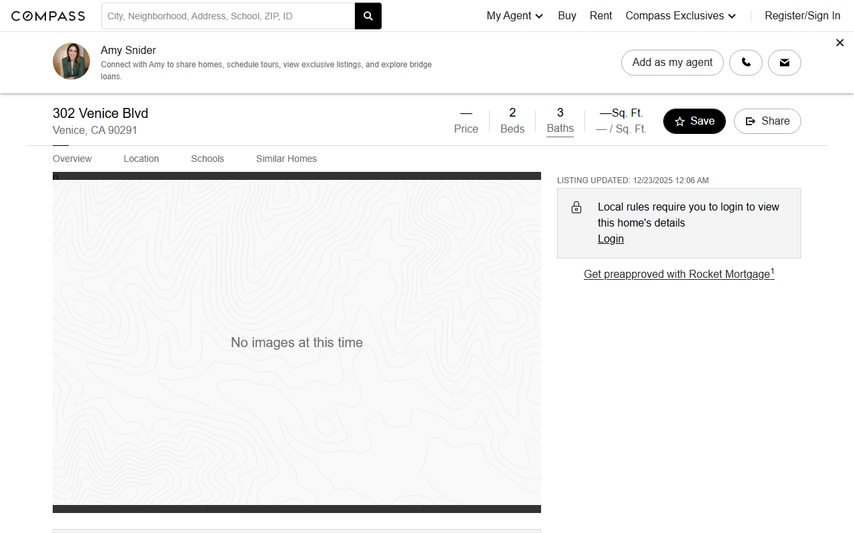Expand the My Agent dropdown
854x533 pixels.
coord(514,16)
